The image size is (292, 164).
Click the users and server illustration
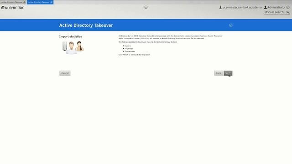[x=73, y=47]
